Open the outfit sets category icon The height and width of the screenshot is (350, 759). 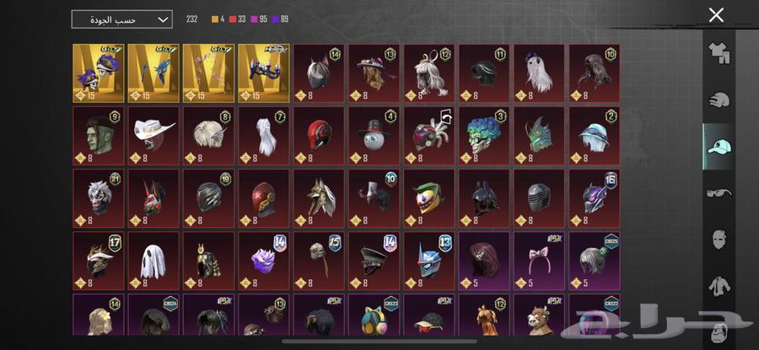(719, 53)
